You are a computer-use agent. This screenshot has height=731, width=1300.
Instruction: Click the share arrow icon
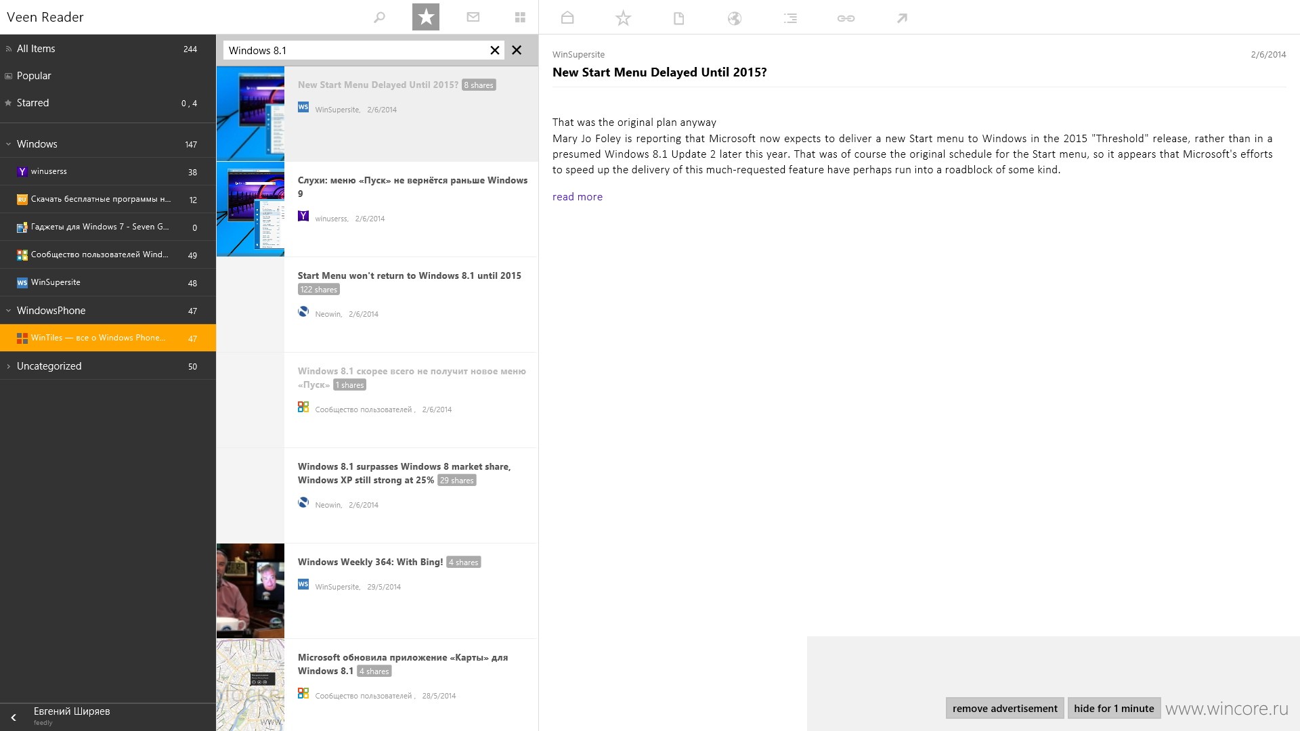coord(902,18)
